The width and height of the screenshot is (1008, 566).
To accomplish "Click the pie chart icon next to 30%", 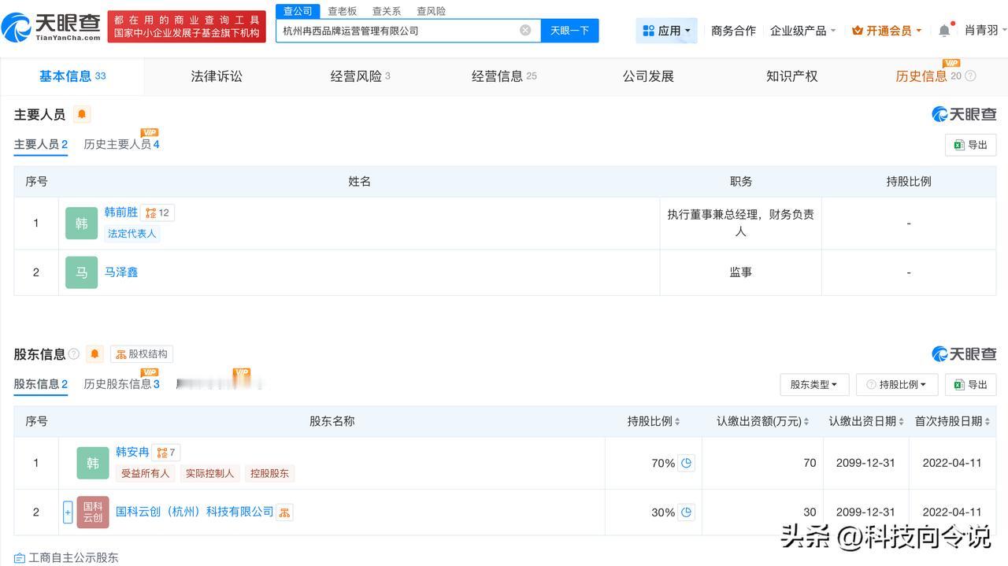I will tap(687, 512).
